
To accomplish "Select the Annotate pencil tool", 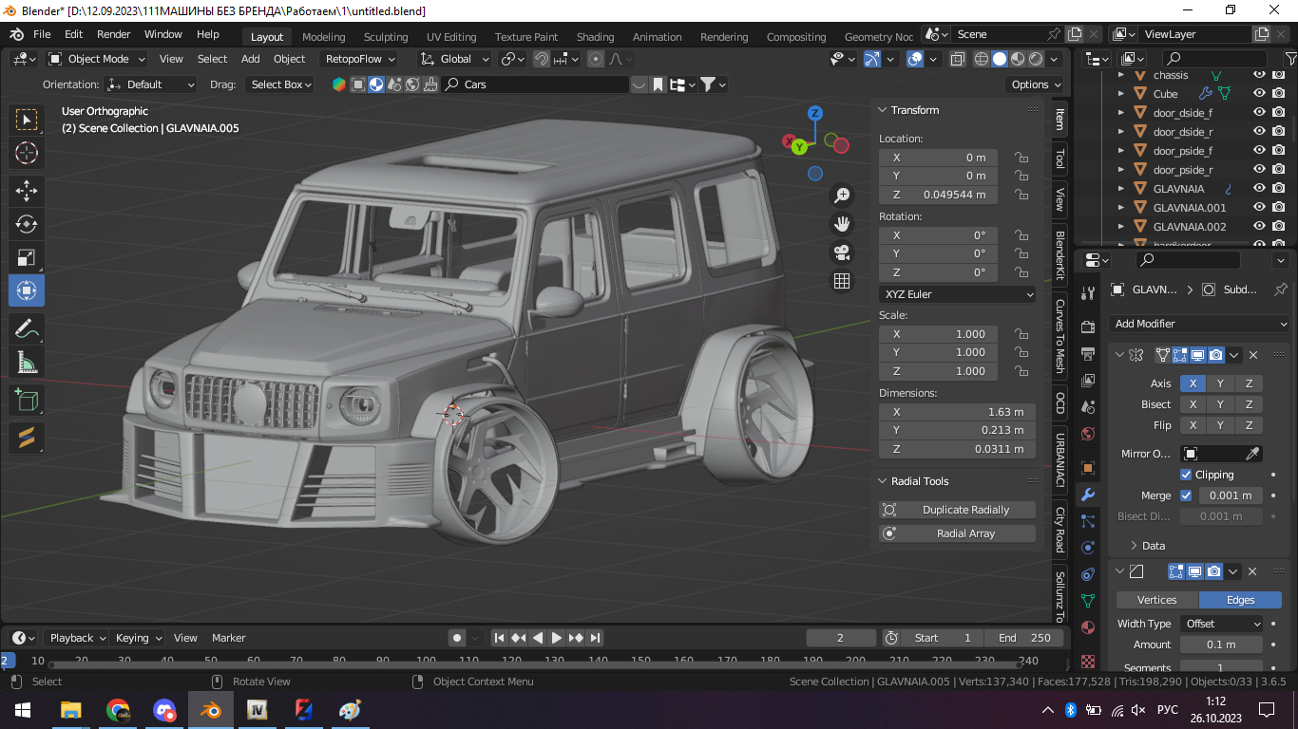I will (x=27, y=328).
